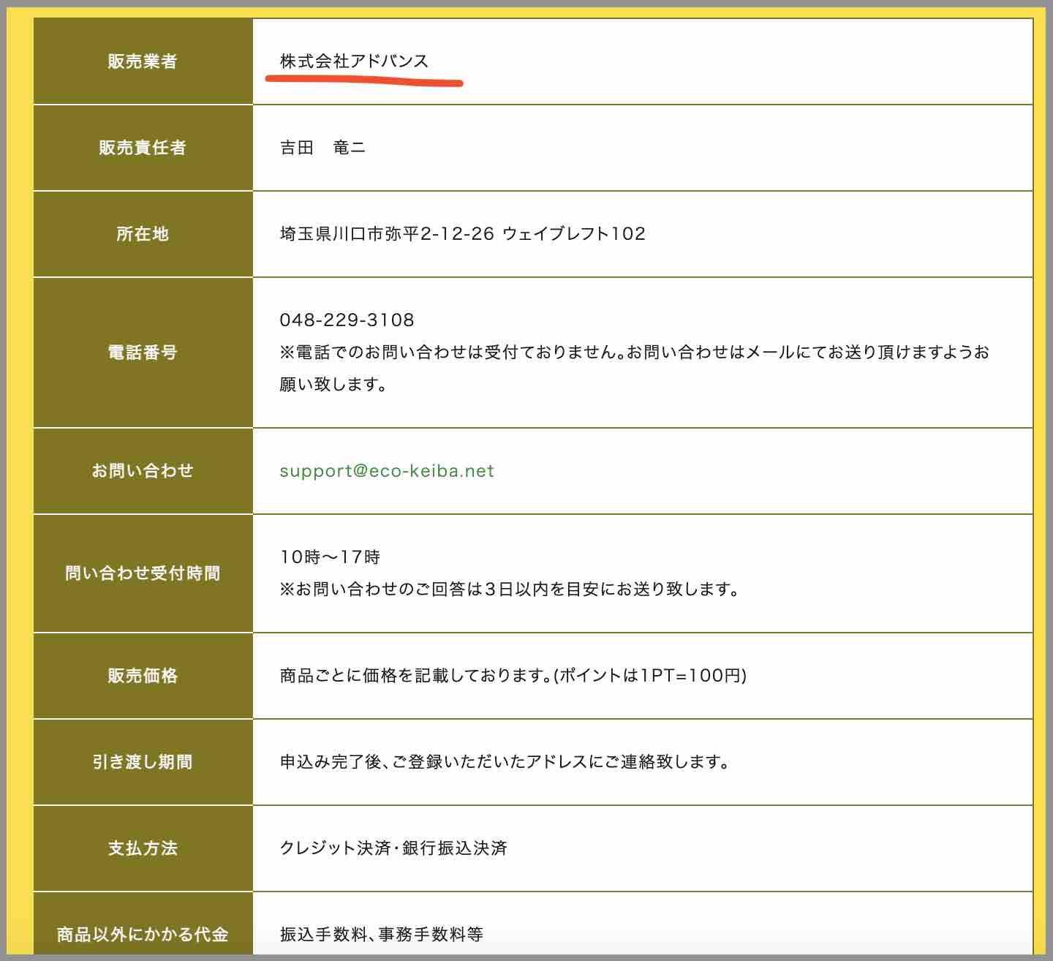The height and width of the screenshot is (961, 1053).
Task: Click the 電話番号 row label
Action: 143,352
